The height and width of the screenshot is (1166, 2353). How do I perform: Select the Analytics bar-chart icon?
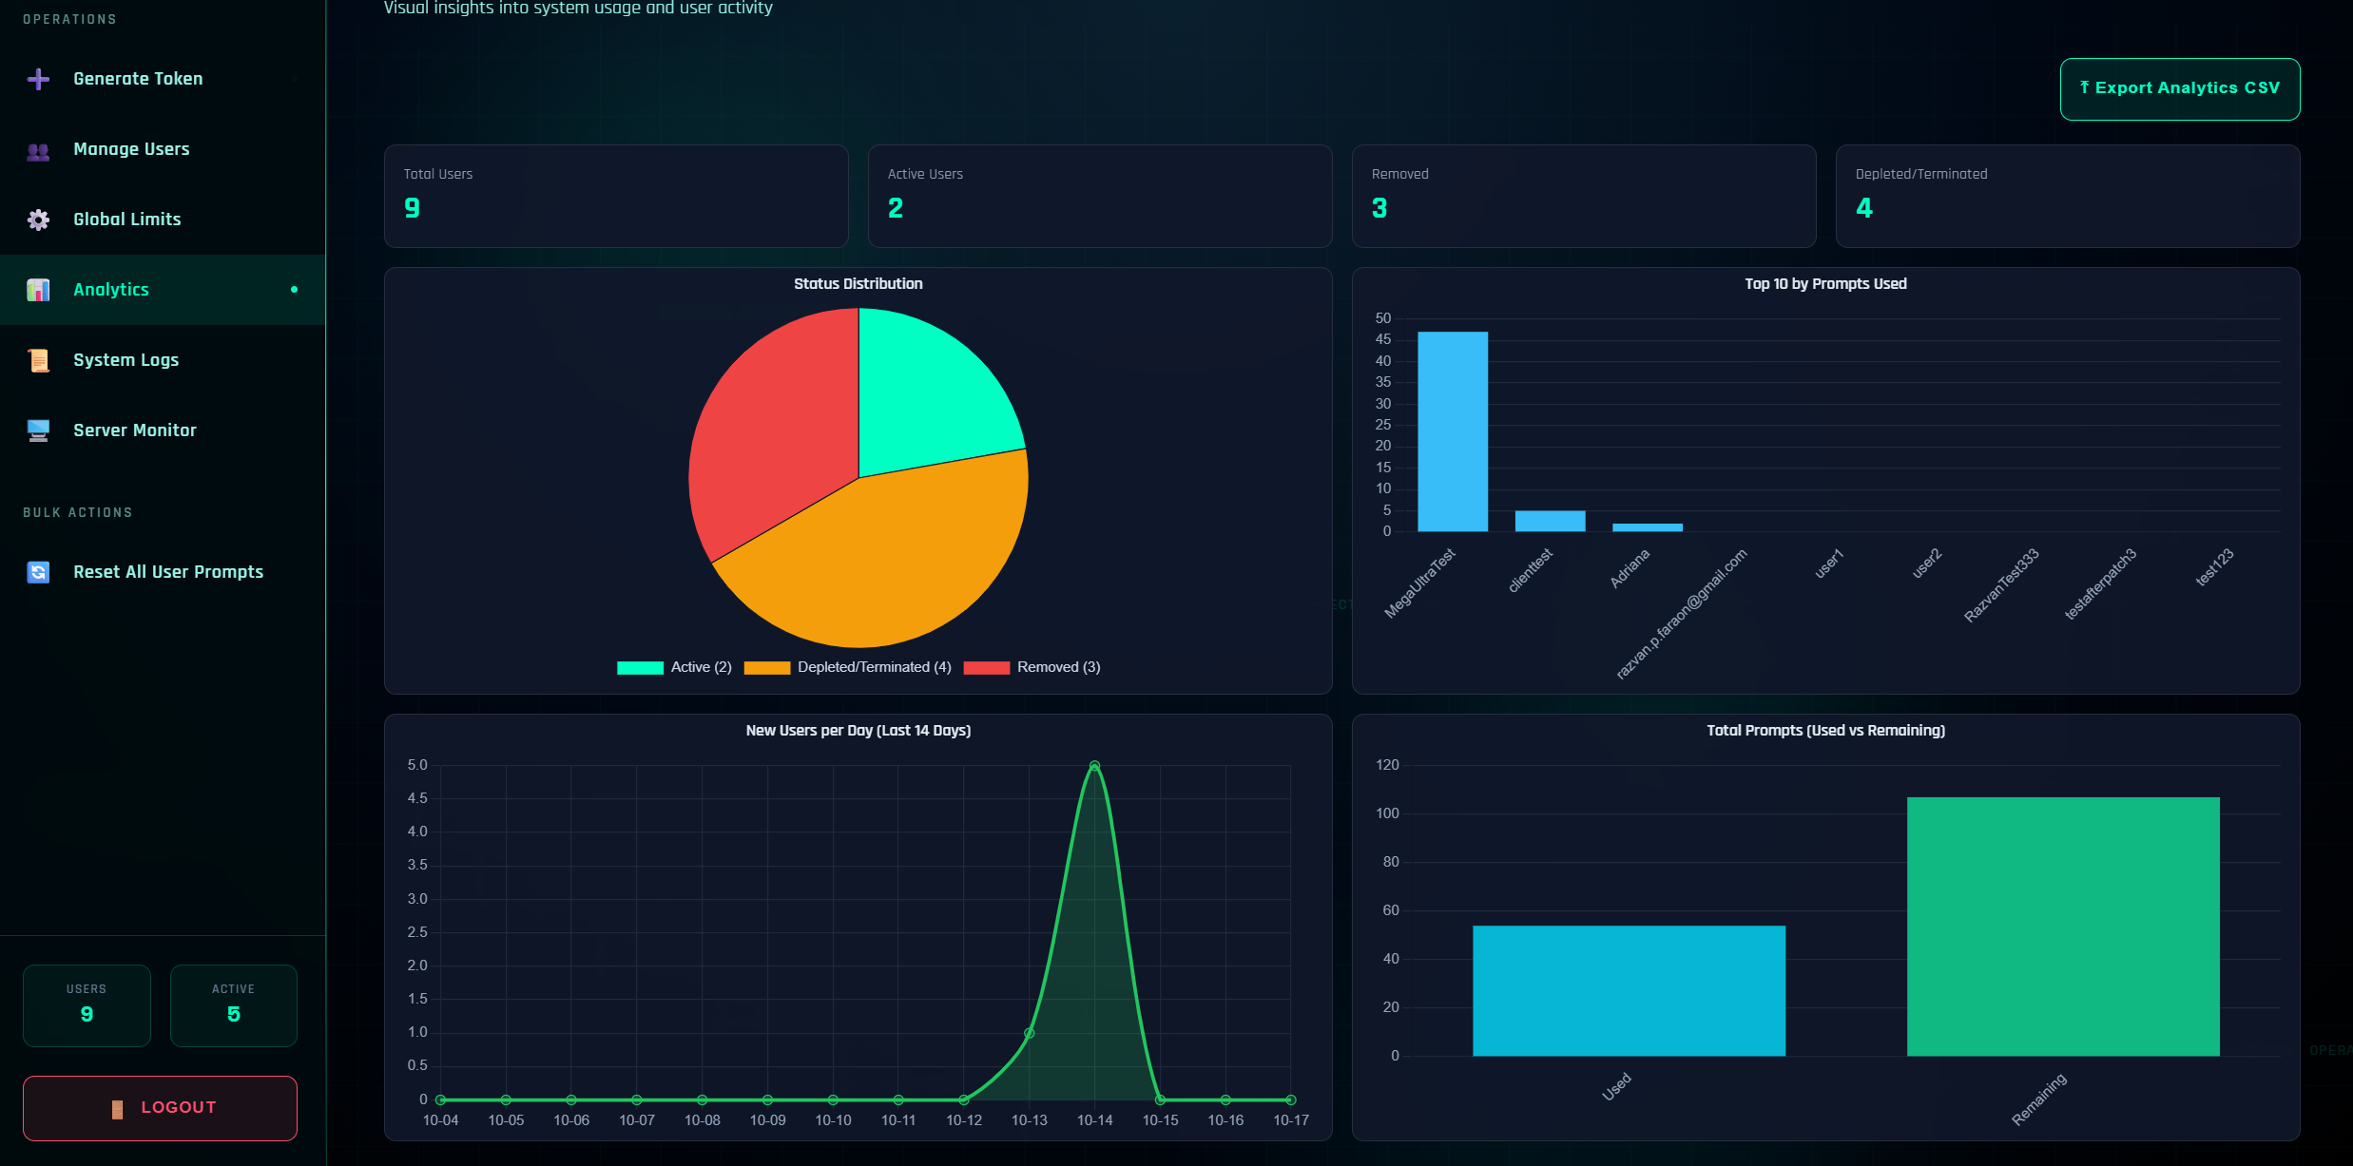38,290
